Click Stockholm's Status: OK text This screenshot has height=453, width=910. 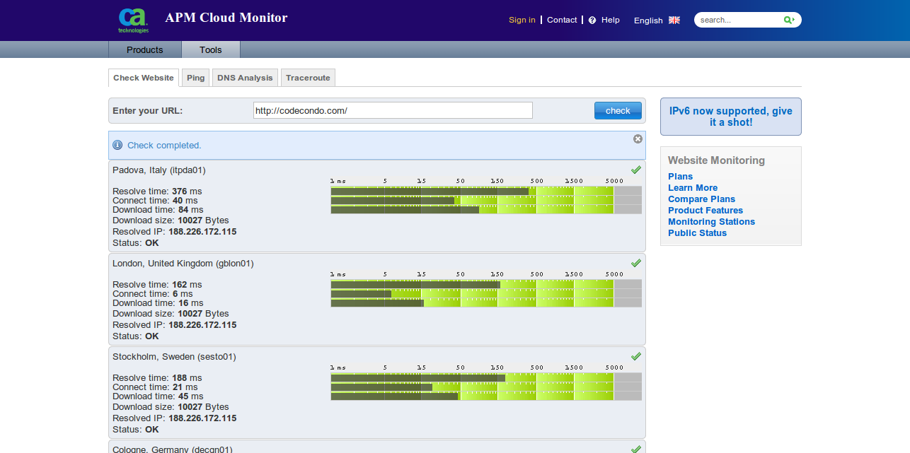(x=136, y=430)
